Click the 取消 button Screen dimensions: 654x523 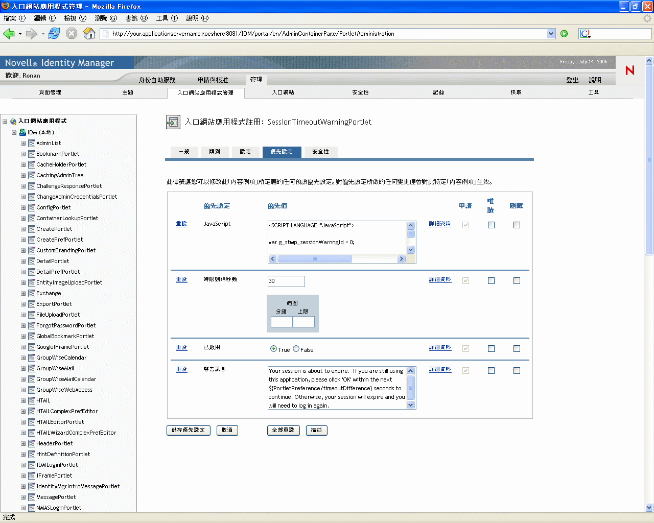[227, 430]
